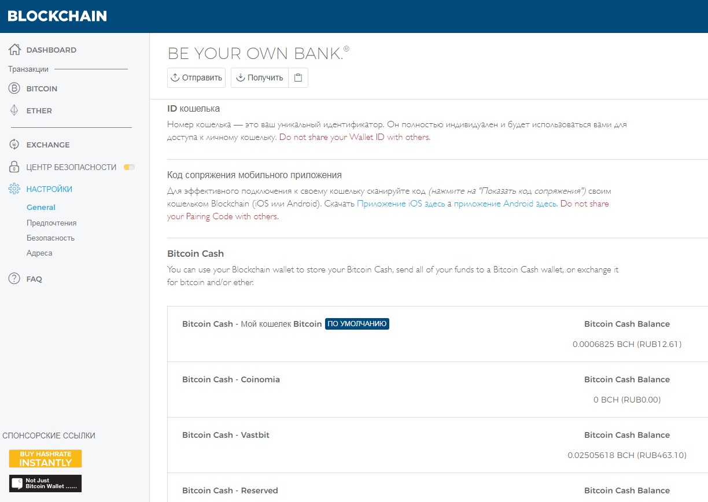Click the Exchange circular arrows icon
The image size is (708, 502).
[14, 145]
